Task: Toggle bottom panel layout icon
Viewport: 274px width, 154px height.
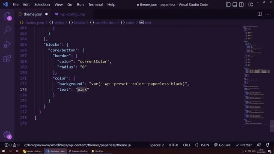Action: pos(235,5)
